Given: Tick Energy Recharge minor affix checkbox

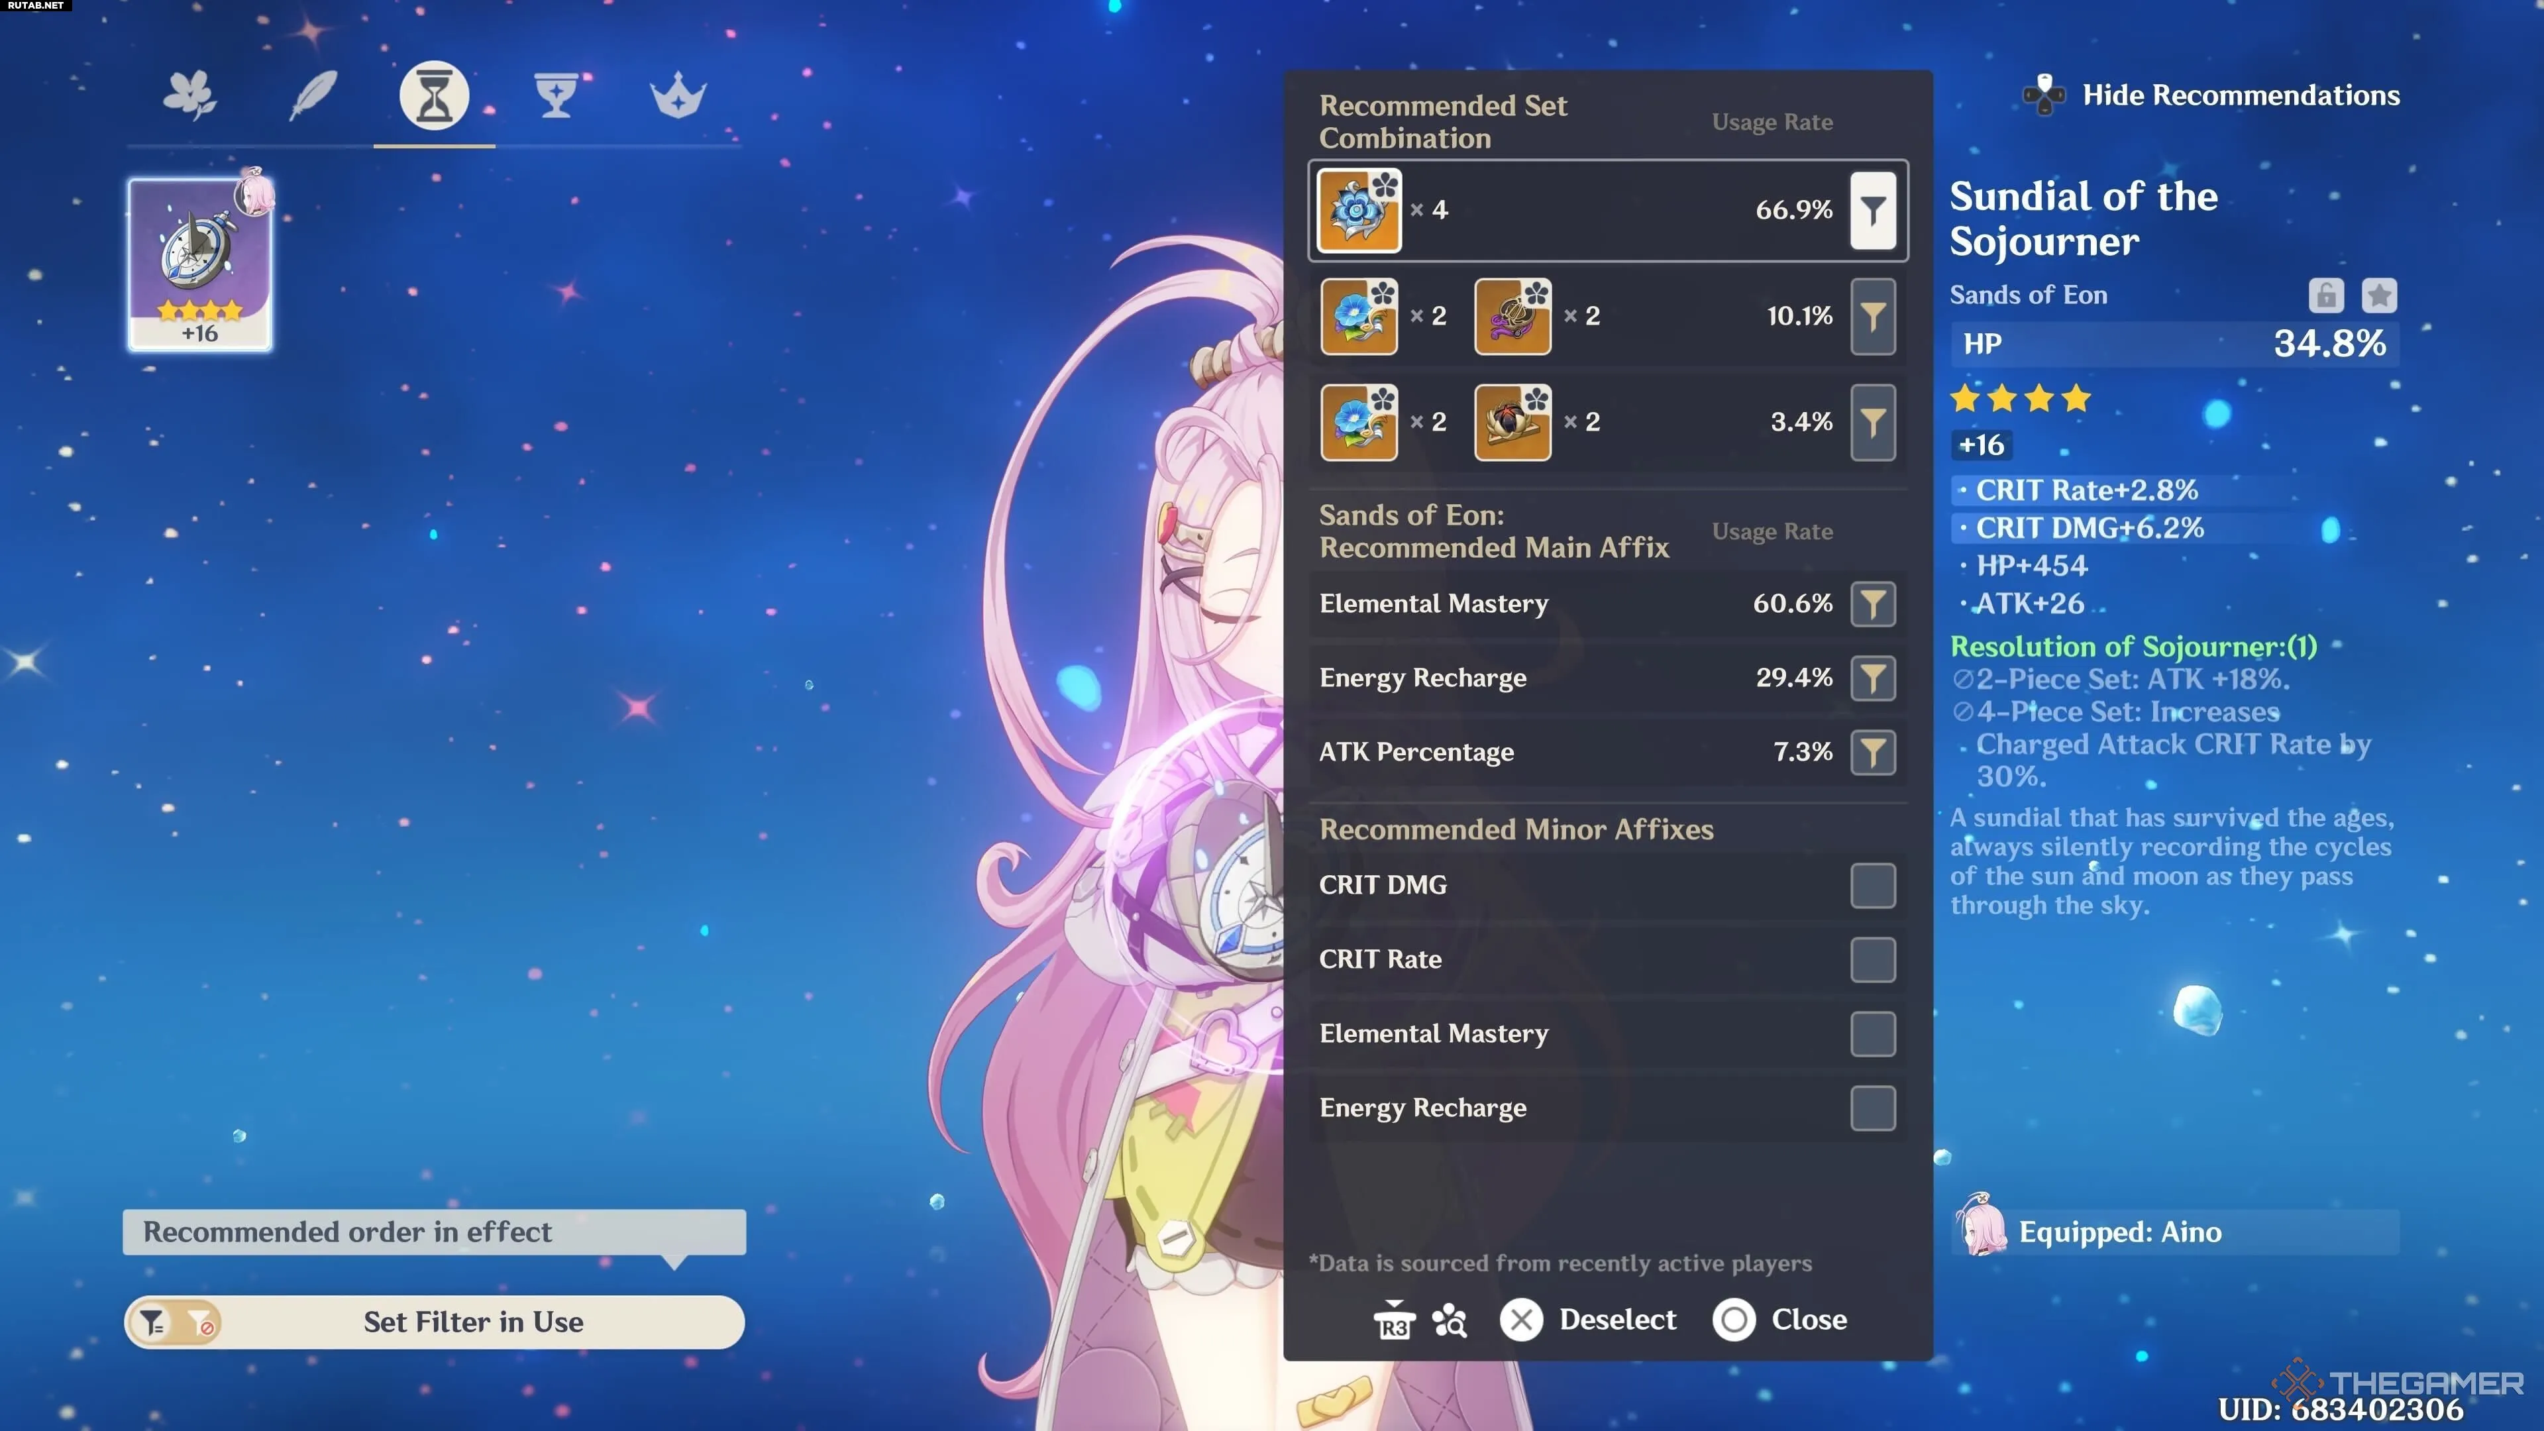Looking at the screenshot, I should (x=1872, y=1108).
